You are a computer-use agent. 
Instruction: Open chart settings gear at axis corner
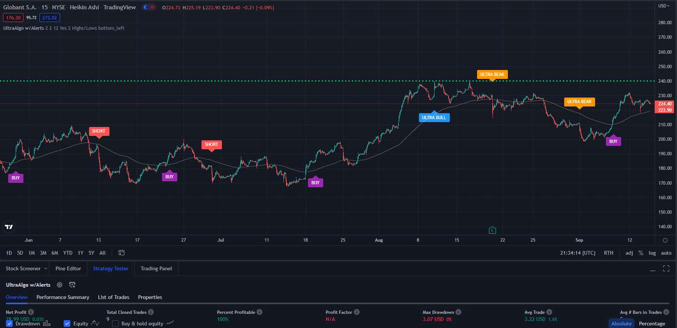click(x=665, y=241)
